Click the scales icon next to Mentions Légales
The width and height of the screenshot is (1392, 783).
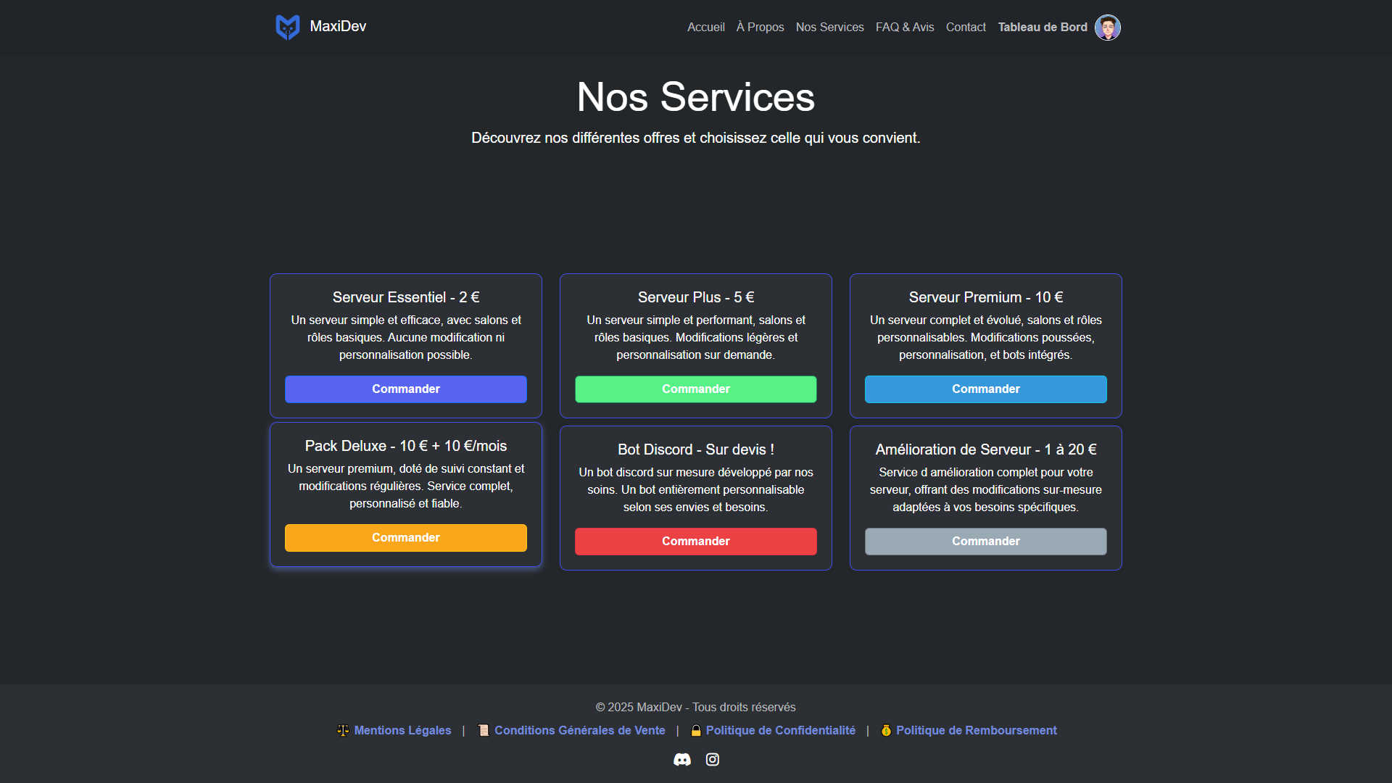coord(343,730)
